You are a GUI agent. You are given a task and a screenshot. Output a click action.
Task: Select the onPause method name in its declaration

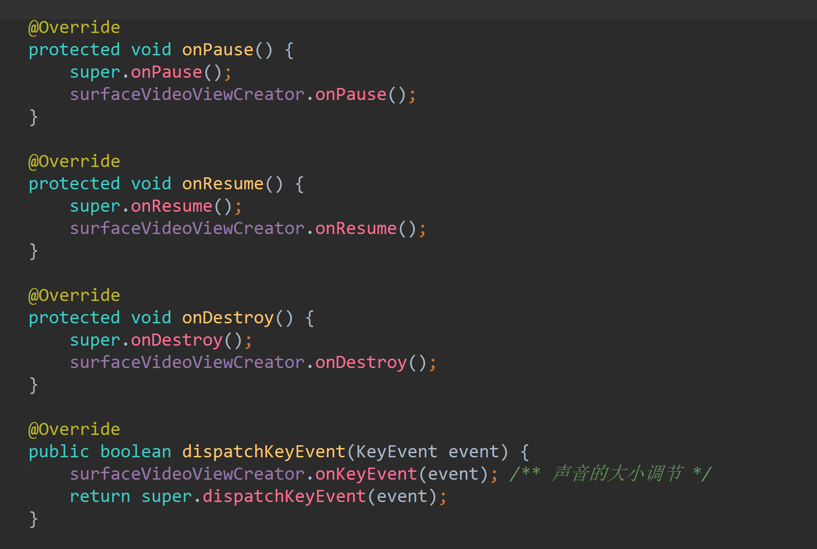click(217, 50)
